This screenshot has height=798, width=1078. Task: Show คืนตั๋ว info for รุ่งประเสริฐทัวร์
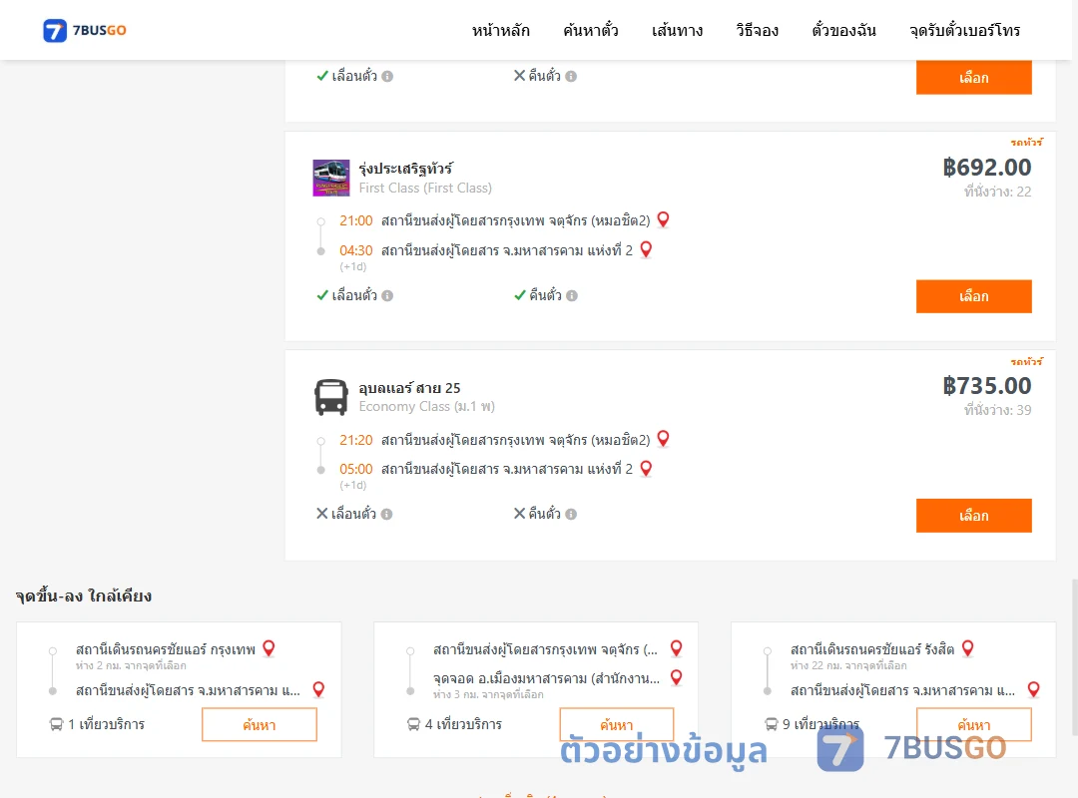pyautogui.click(x=572, y=295)
